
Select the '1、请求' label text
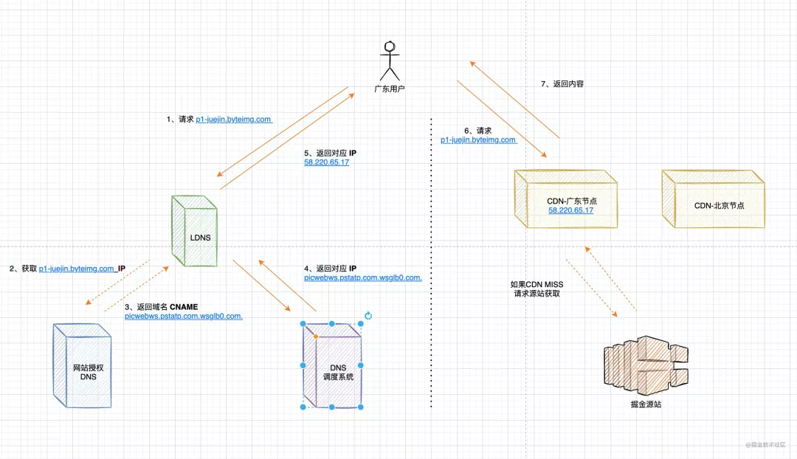pos(180,119)
